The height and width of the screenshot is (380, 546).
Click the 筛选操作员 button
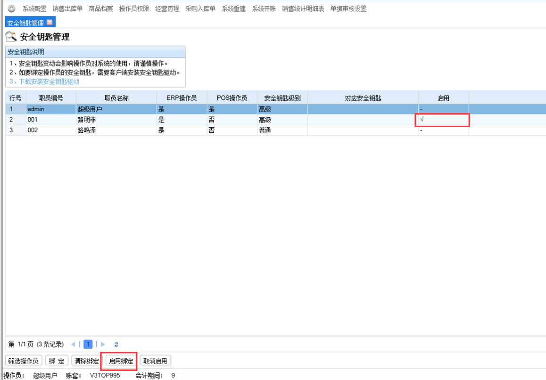point(24,361)
